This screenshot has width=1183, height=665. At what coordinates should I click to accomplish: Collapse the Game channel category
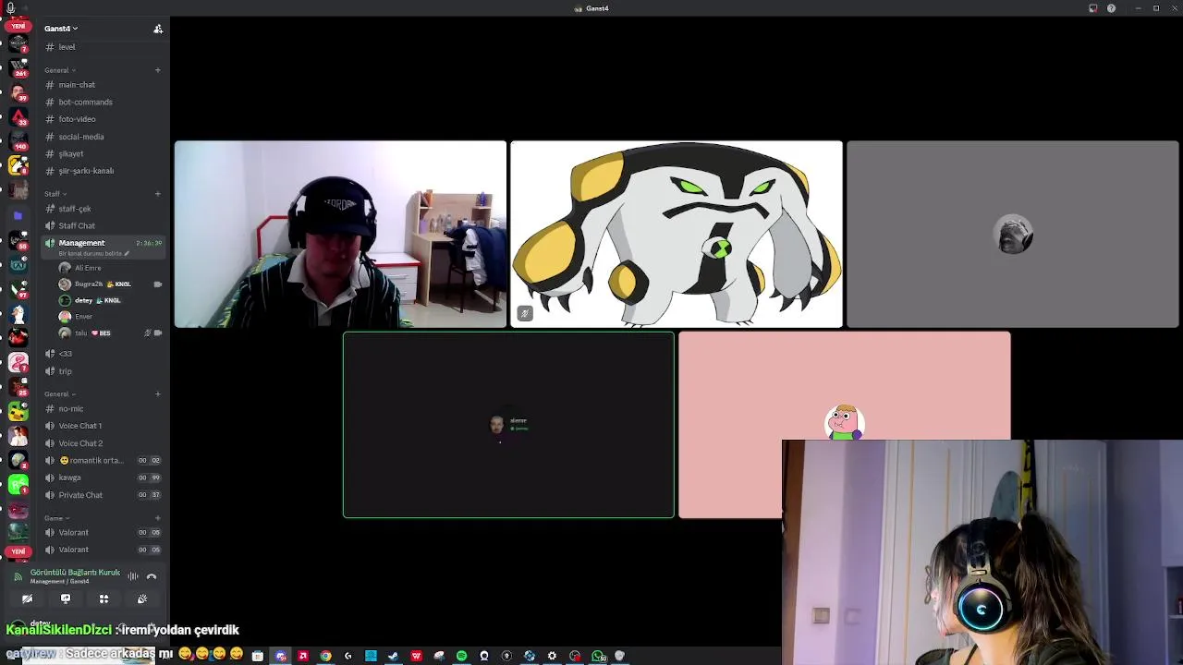tap(55, 518)
